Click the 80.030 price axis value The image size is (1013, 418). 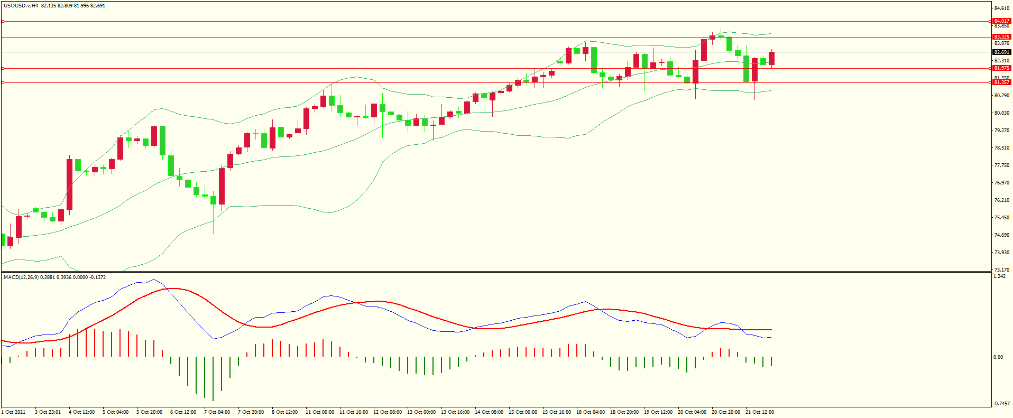point(1001,113)
